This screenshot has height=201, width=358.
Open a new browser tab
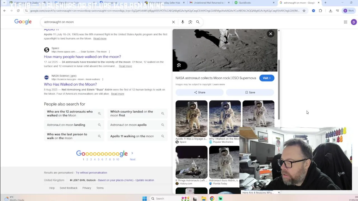point(325,3)
